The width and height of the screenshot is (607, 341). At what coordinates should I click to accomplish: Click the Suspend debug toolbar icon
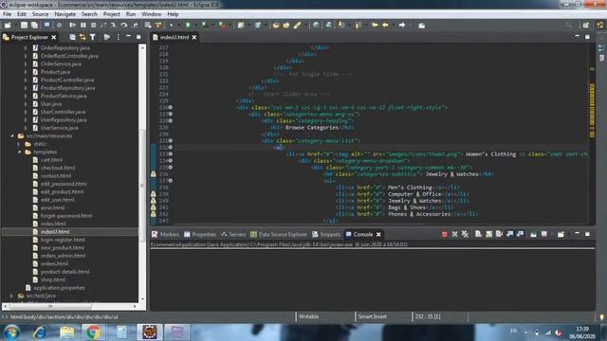pos(83,26)
